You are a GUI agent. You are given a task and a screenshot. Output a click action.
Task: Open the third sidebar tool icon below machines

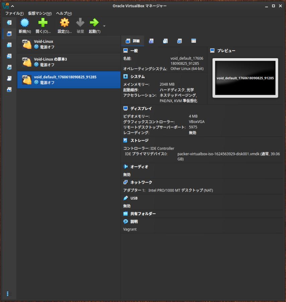(x=9, y=45)
